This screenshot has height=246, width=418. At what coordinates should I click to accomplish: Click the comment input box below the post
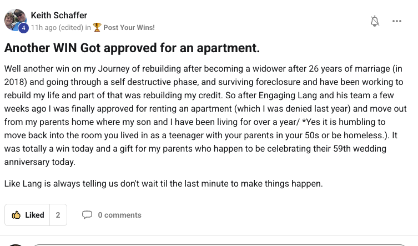click(222, 244)
